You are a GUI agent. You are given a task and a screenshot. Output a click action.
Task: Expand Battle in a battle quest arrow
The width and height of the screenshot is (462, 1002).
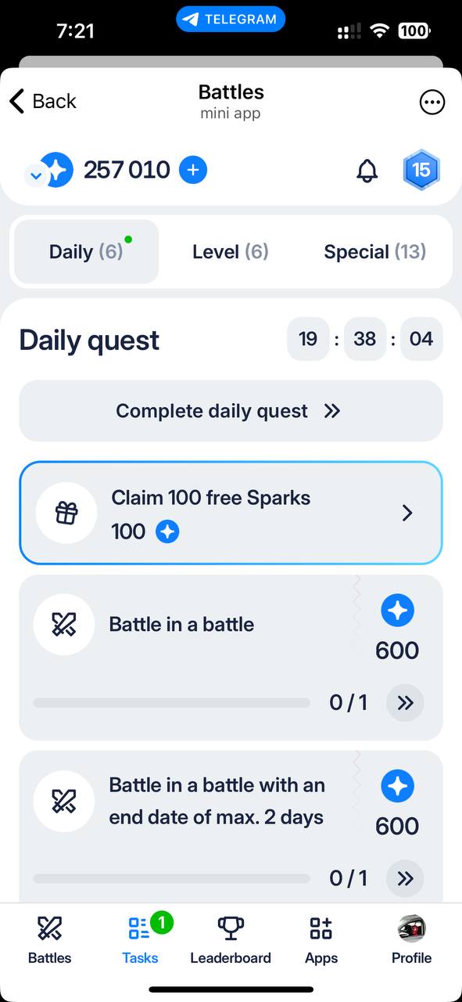[x=405, y=703]
